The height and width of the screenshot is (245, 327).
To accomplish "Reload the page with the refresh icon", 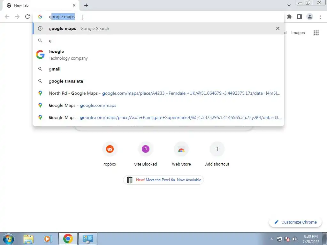I will pyautogui.click(x=27, y=17).
